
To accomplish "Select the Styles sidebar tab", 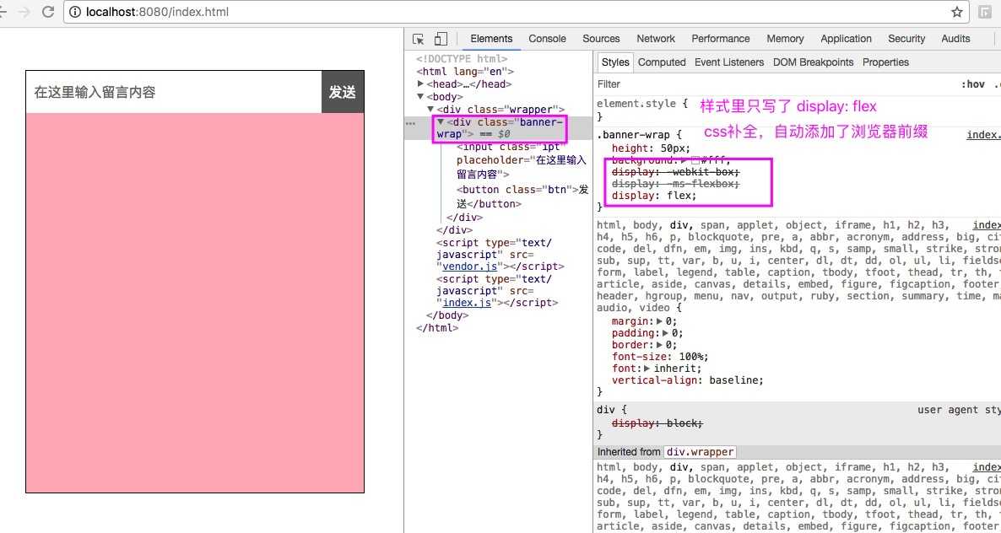I will click(x=614, y=62).
